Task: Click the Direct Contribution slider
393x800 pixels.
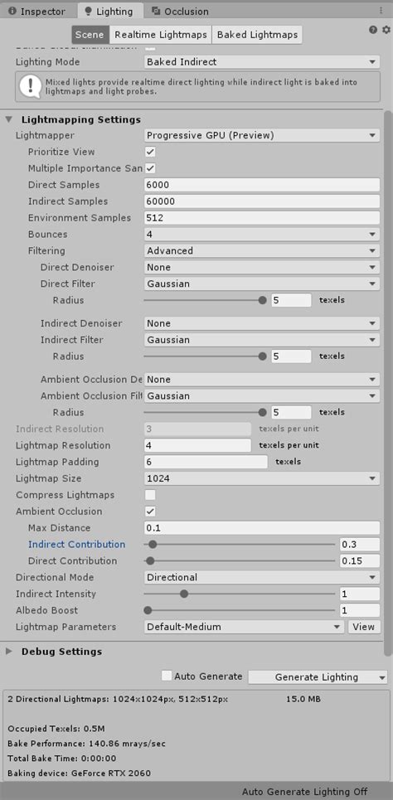Action: (x=240, y=560)
